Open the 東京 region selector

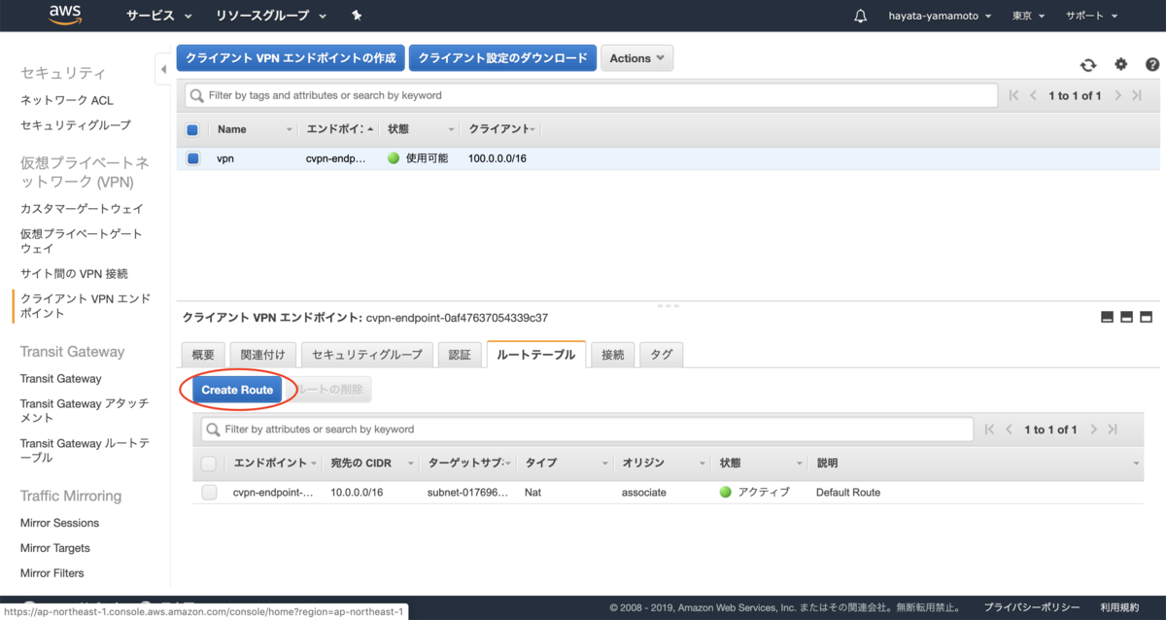pyautogui.click(x=1027, y=15)
